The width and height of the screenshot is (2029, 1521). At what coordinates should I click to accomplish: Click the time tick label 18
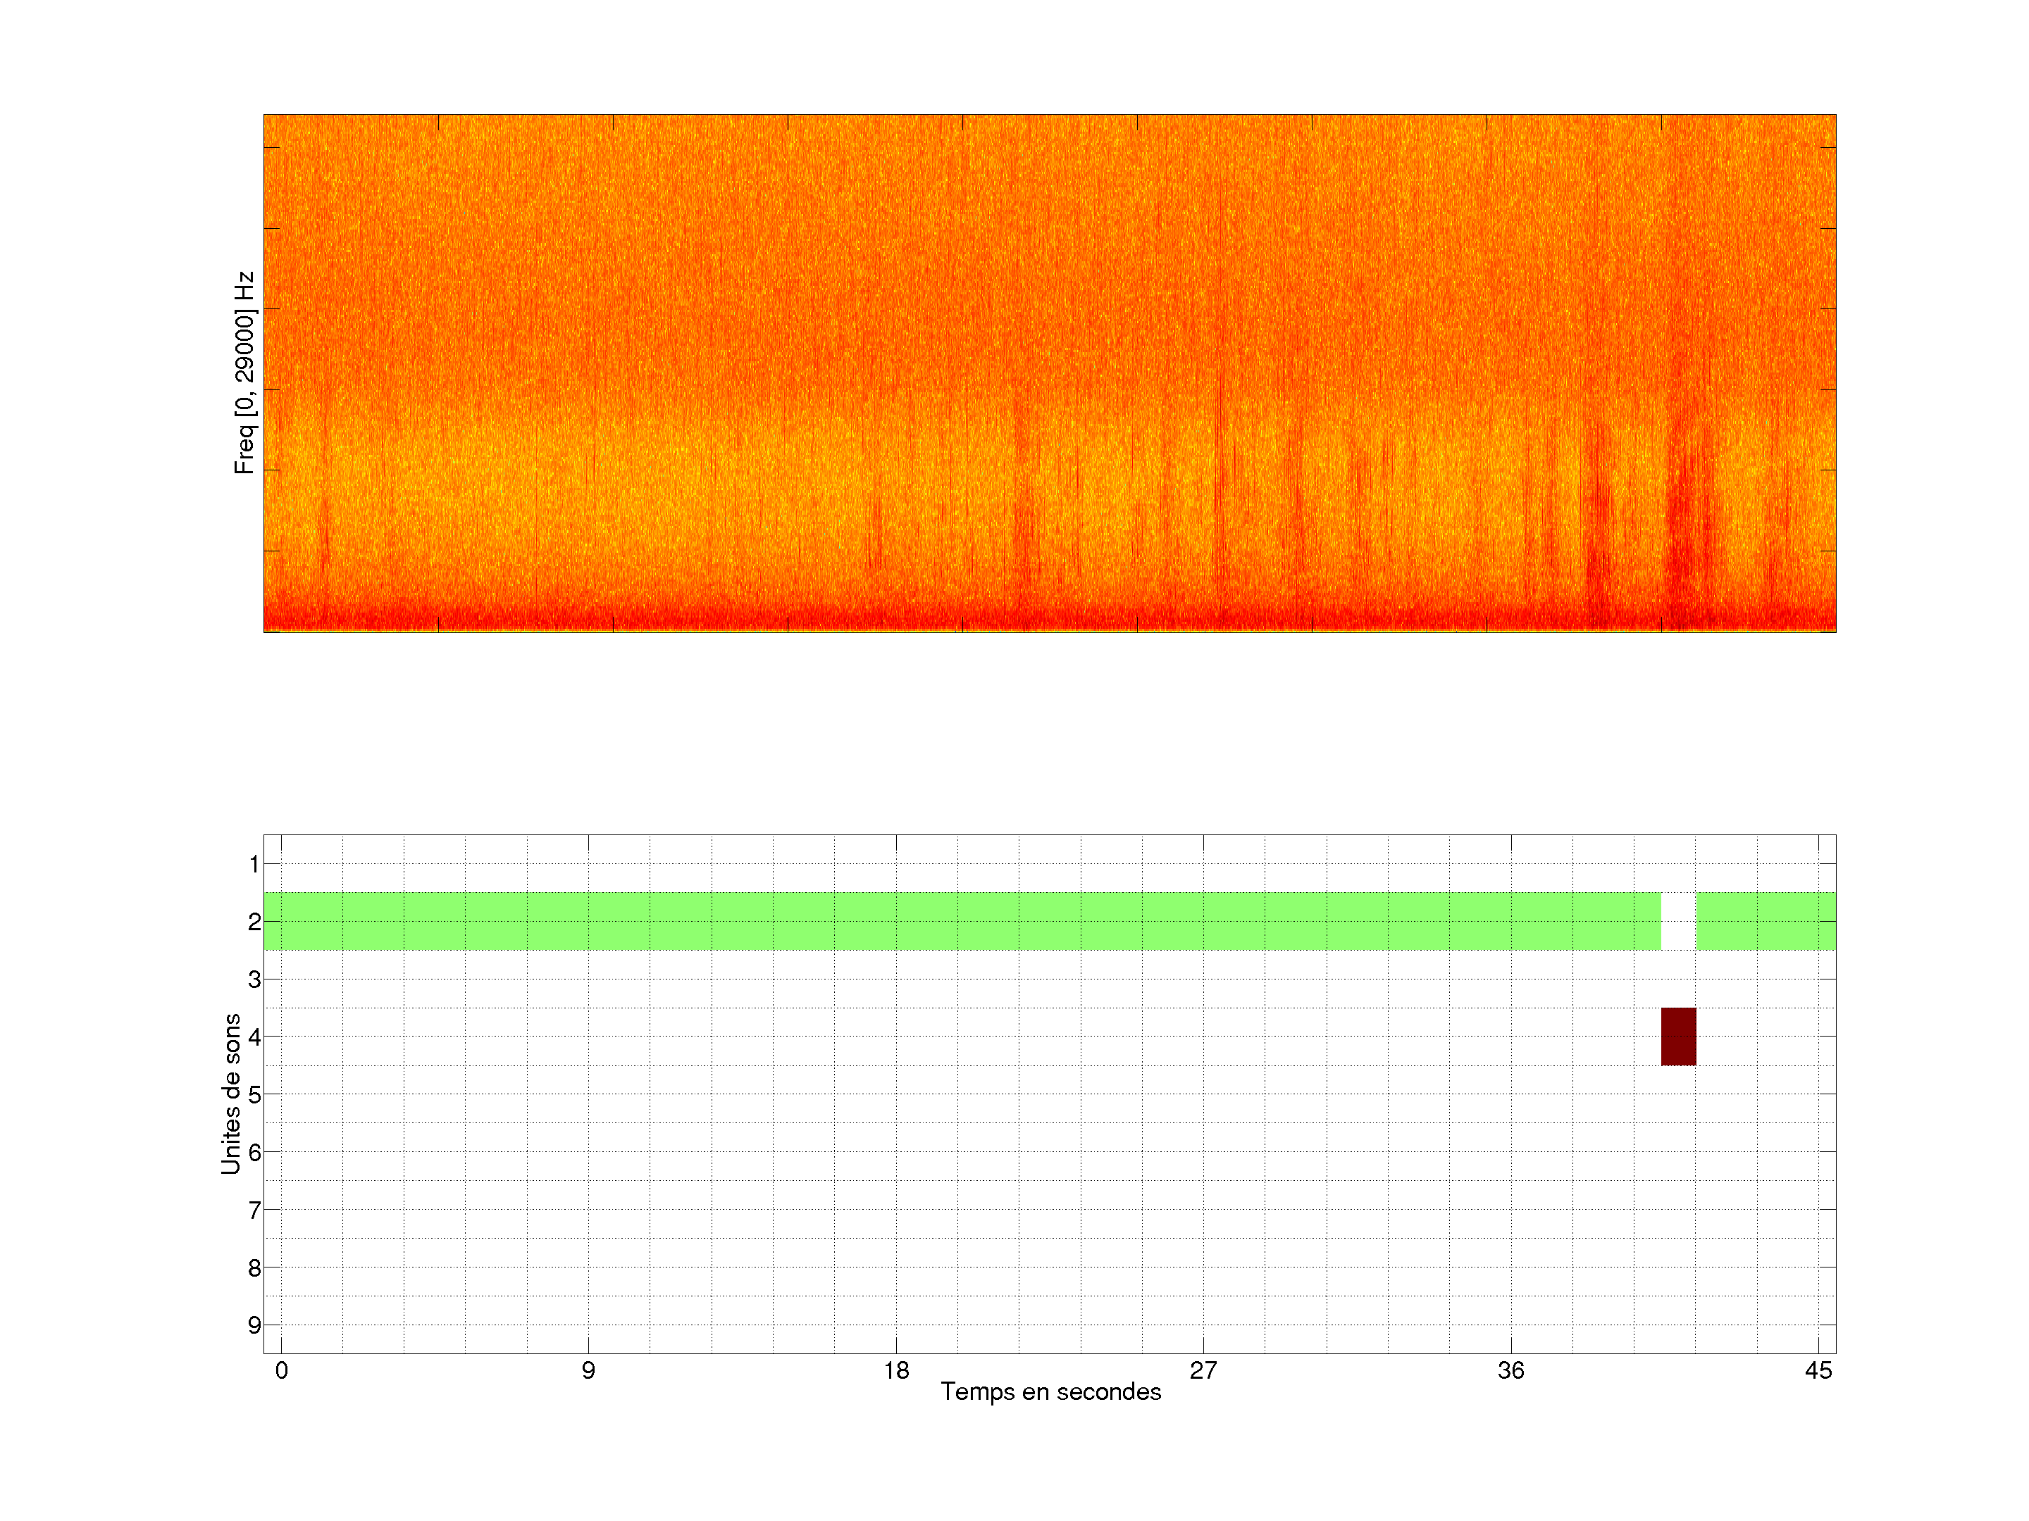tap(896, 1370)
